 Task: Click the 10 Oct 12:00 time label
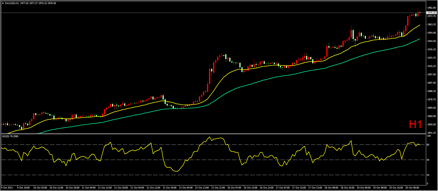click(x=56, y=188)
